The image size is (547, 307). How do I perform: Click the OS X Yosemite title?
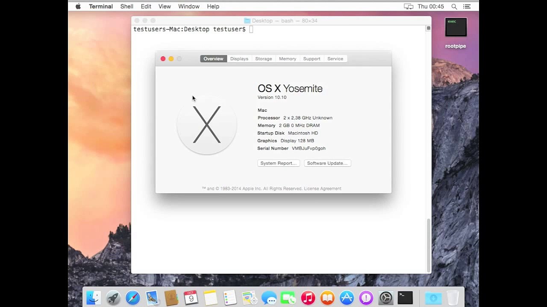(x=290, y=89)
